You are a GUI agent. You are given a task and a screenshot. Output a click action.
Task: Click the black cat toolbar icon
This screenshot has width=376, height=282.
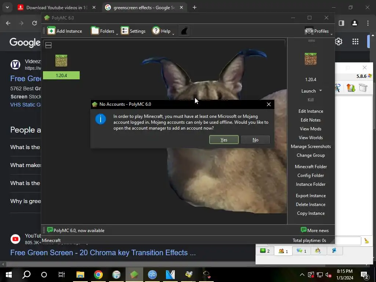click(x=184, y=31)
